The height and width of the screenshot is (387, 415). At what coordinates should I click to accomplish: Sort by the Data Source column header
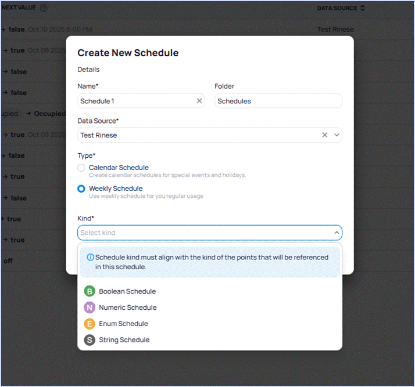(341, 8)
